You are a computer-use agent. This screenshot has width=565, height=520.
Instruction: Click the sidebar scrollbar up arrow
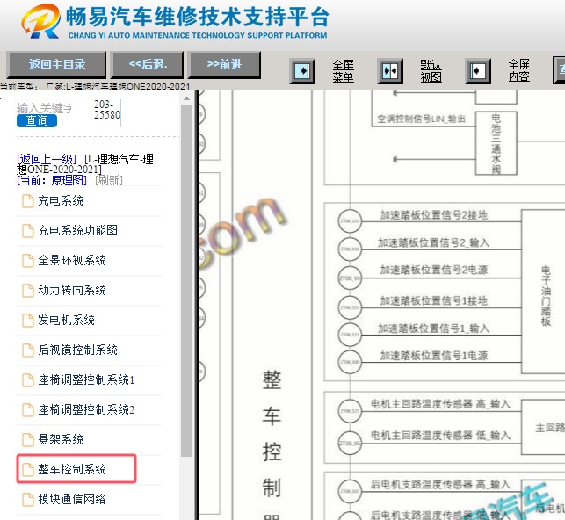pos(186,98)
